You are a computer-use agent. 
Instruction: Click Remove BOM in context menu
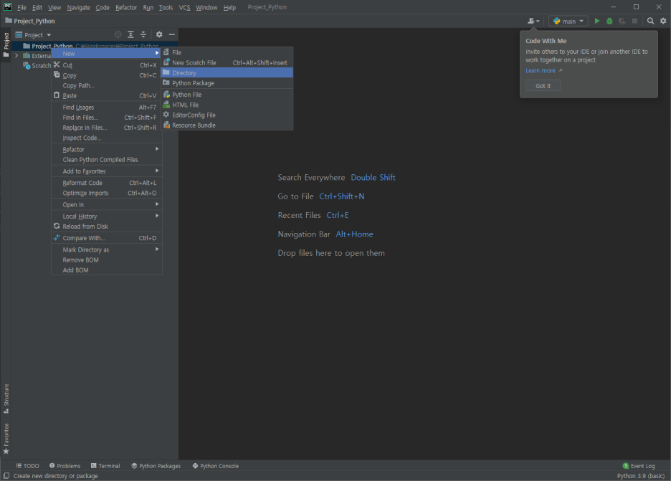[x=107, y=259]
